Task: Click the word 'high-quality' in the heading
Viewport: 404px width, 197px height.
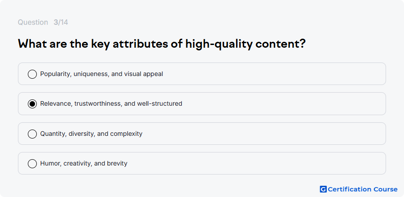Action: [219, 45]
